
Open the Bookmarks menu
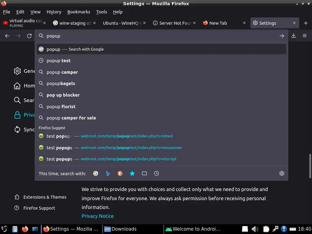[79, 12]
